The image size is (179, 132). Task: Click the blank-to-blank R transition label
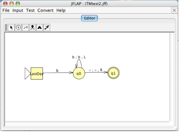click(x=96, y=70)
